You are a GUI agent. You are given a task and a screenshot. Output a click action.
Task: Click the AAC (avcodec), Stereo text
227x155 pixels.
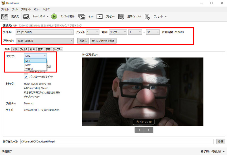36,88
